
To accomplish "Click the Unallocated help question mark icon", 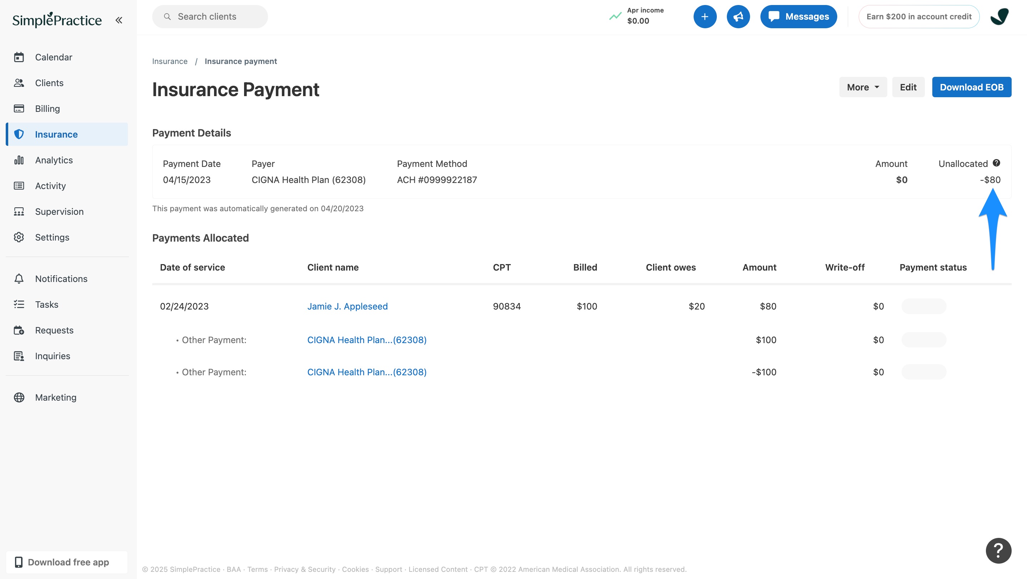I will (996, 163).
